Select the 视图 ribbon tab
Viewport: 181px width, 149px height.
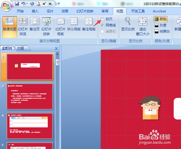[120, 11]
